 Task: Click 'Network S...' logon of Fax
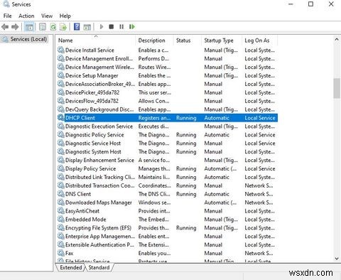point(259,253)
